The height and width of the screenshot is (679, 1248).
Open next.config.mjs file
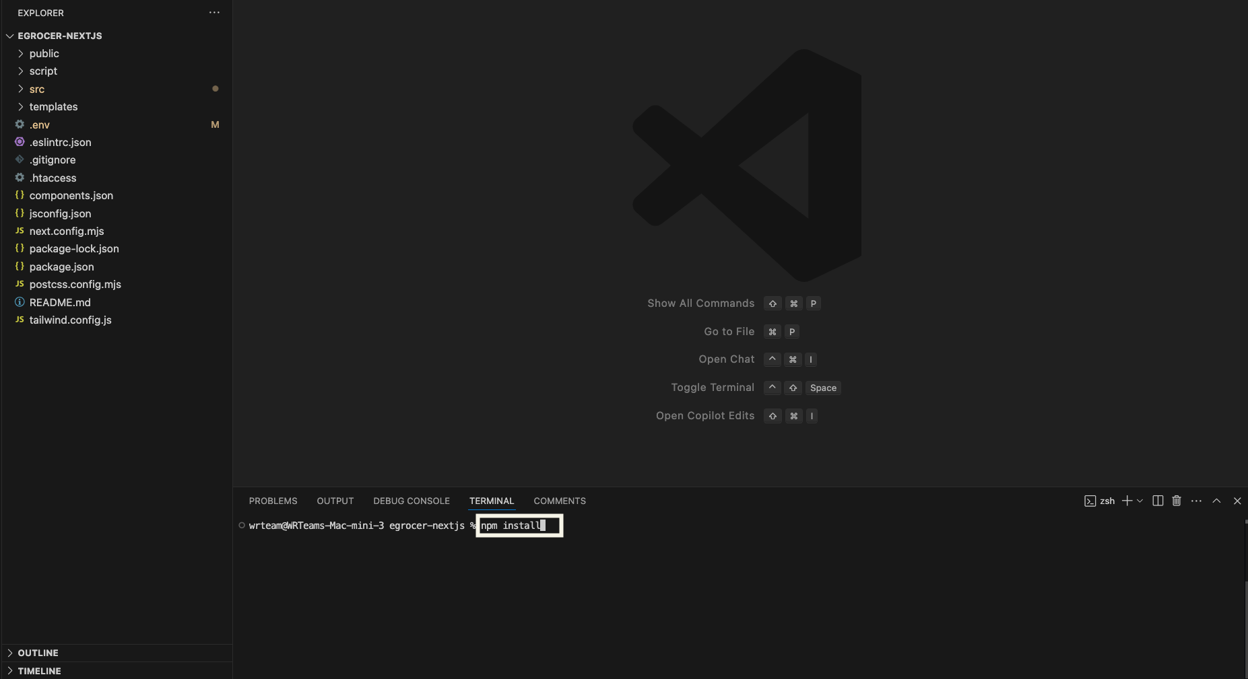[67, 231]
